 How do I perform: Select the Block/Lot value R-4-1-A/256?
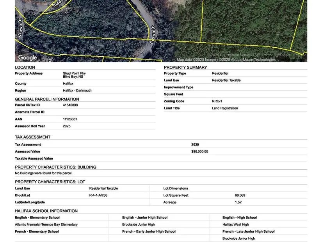pyautogui.click(x=98, y=195)
